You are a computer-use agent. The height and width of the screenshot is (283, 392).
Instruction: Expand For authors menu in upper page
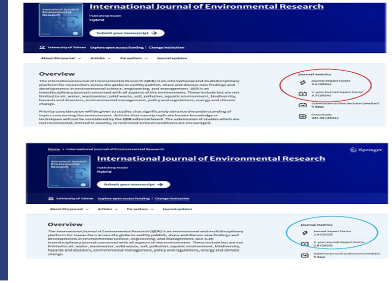pos(134,58)
